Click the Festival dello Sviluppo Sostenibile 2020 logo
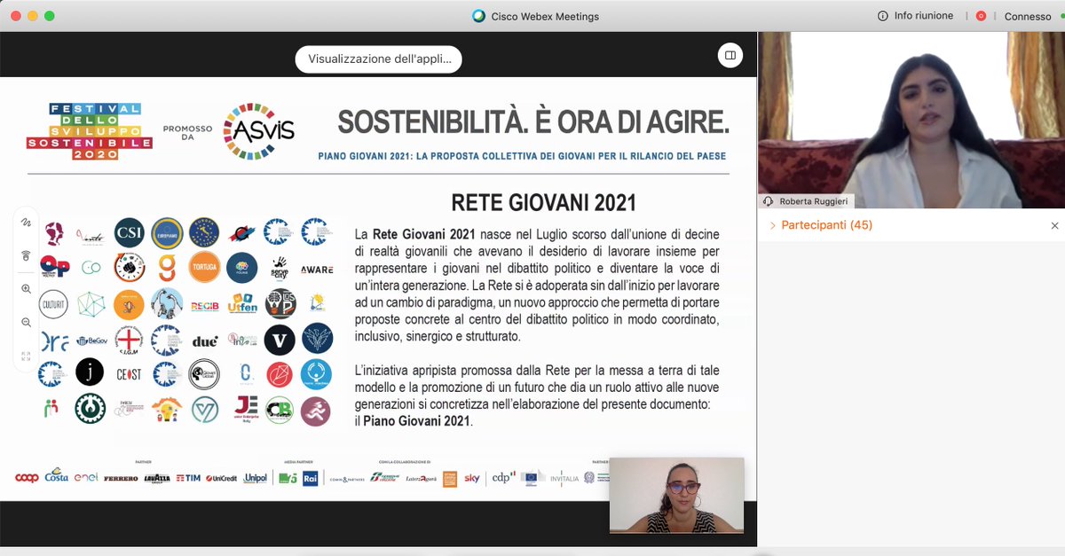The image size is (1065, 556). pos(90,131)
